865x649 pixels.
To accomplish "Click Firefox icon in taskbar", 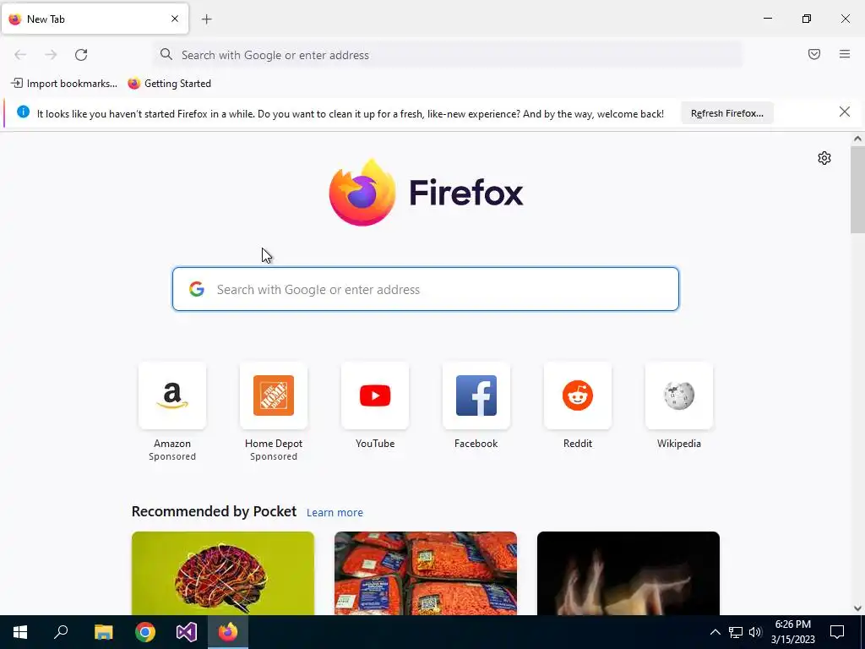I will point(228,632).
